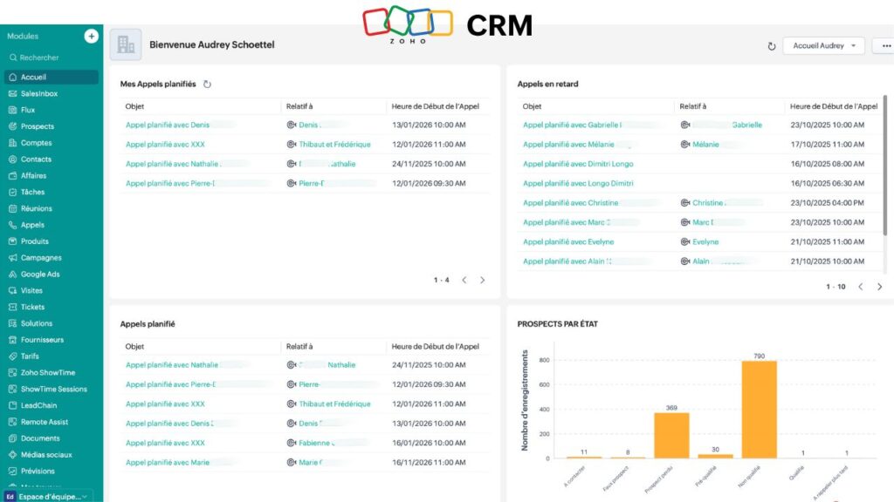The height and width of the screenshot is (502, 894).
Task: Click the ShowTime Sessions icon
Action: tap(12, 390)
